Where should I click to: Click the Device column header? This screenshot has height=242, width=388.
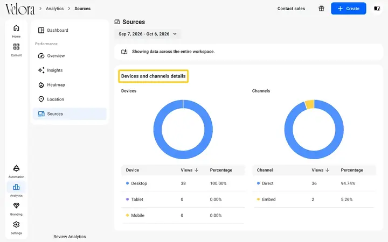click(x=133, y=170)
